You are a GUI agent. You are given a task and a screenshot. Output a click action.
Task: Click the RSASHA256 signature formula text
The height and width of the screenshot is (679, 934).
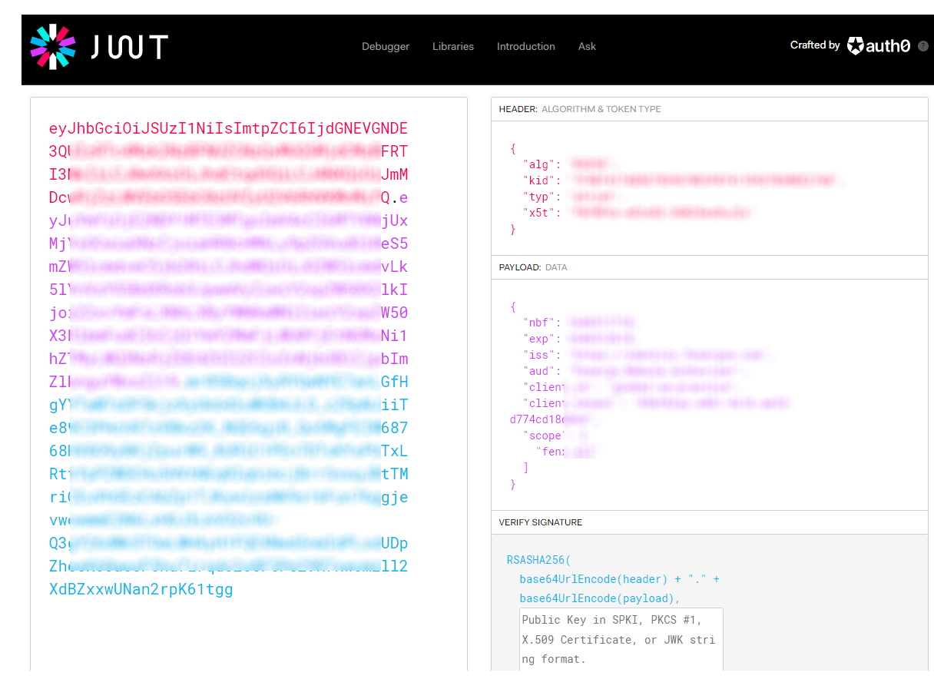(538, 559)
